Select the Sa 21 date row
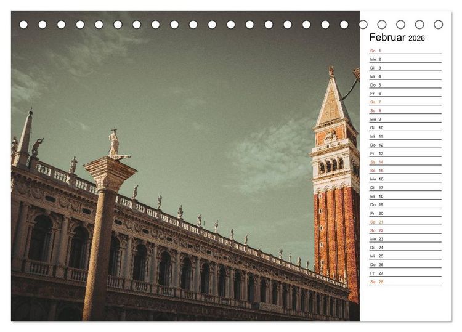Screen dimensions: 462x332 405,222
